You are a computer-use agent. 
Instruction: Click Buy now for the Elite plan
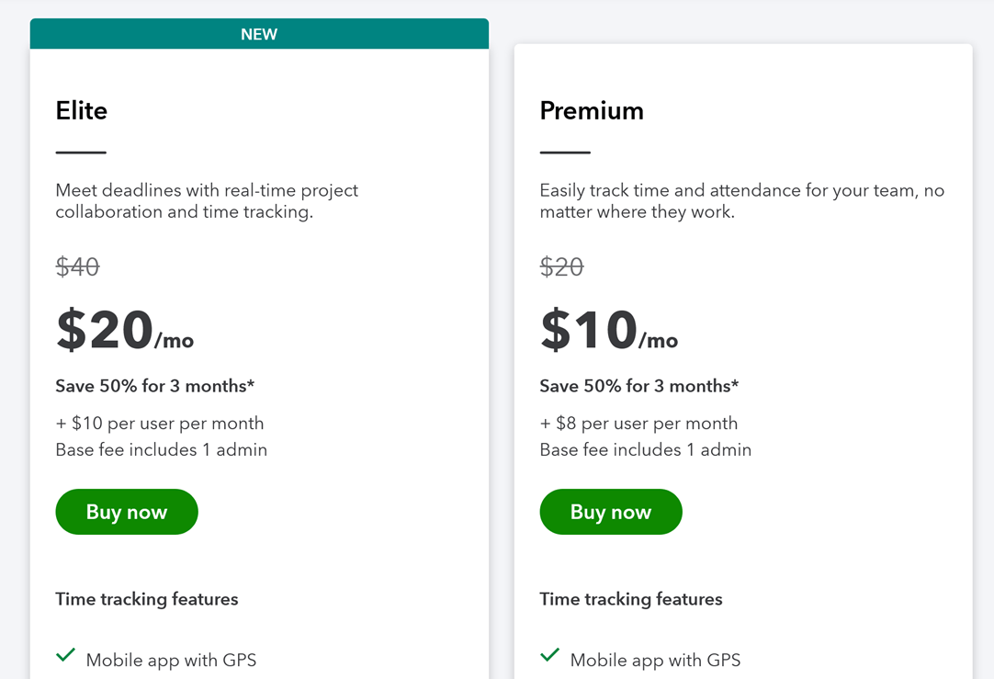tap(126, 512)
